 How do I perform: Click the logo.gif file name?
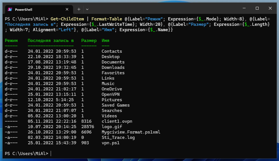(x=112, y=127)
